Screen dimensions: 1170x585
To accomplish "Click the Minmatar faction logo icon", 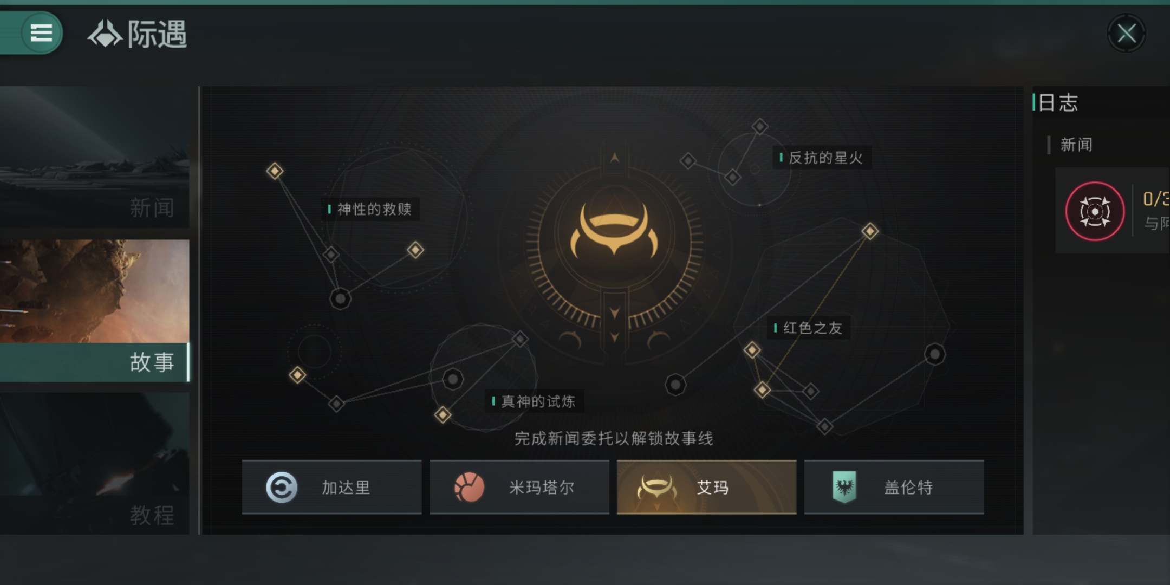I will click(469, 487).
